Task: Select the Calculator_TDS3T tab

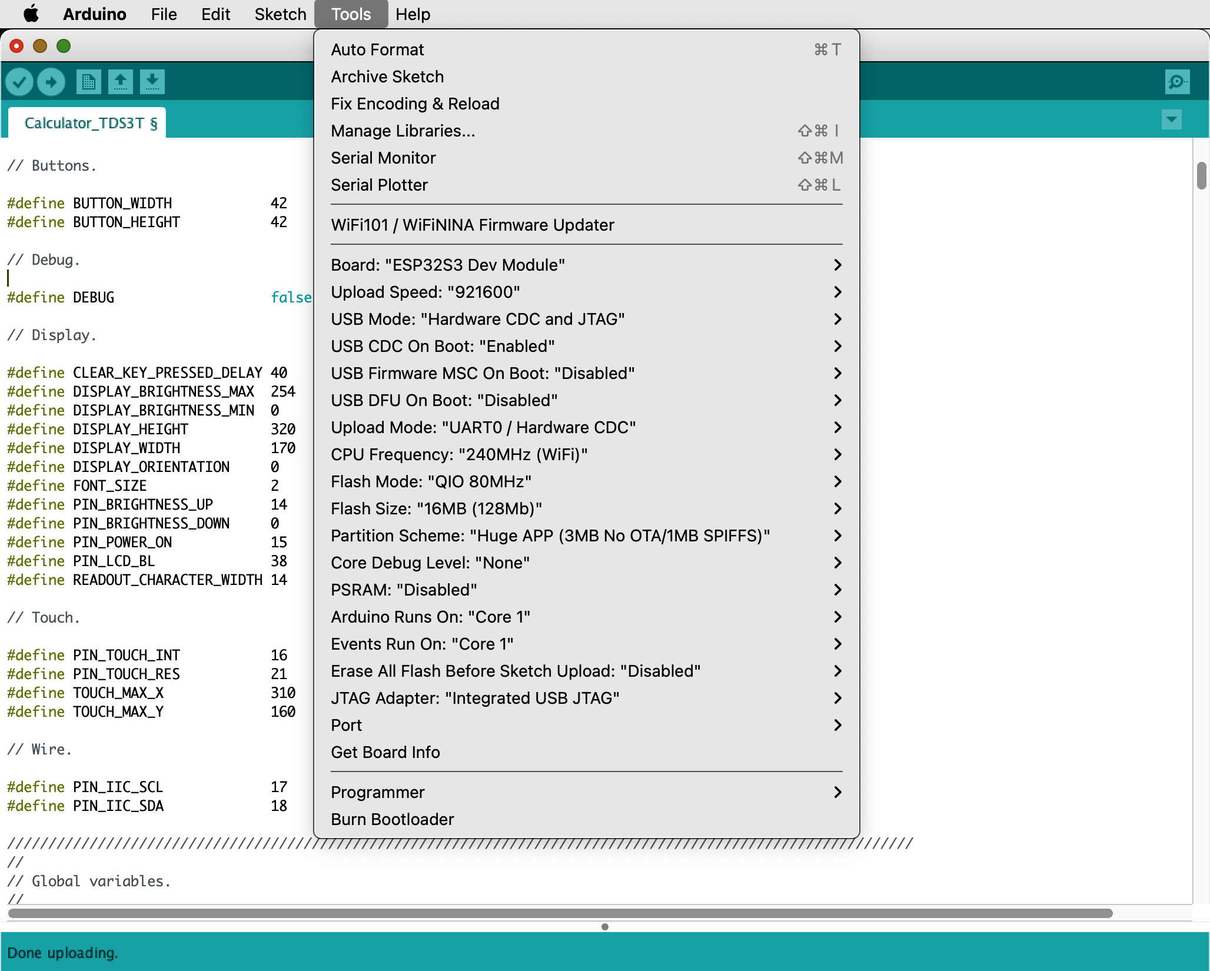Action: [x=88, y=123]
